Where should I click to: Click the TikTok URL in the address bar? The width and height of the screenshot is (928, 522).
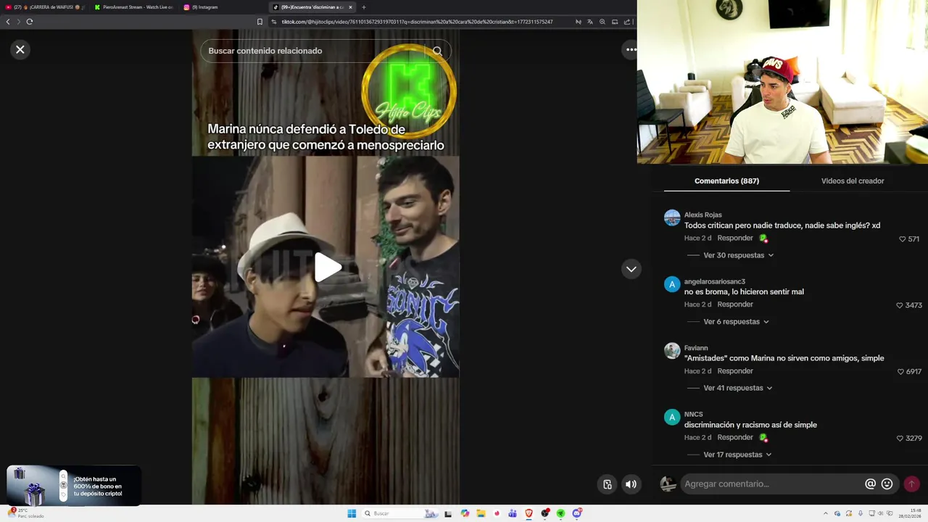417,22
